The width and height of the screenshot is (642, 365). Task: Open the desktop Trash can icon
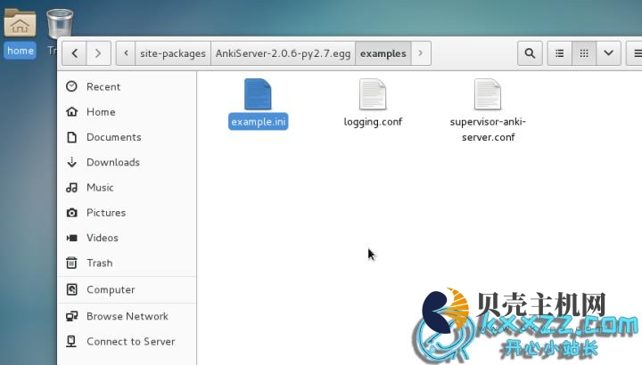click(60, 24)
